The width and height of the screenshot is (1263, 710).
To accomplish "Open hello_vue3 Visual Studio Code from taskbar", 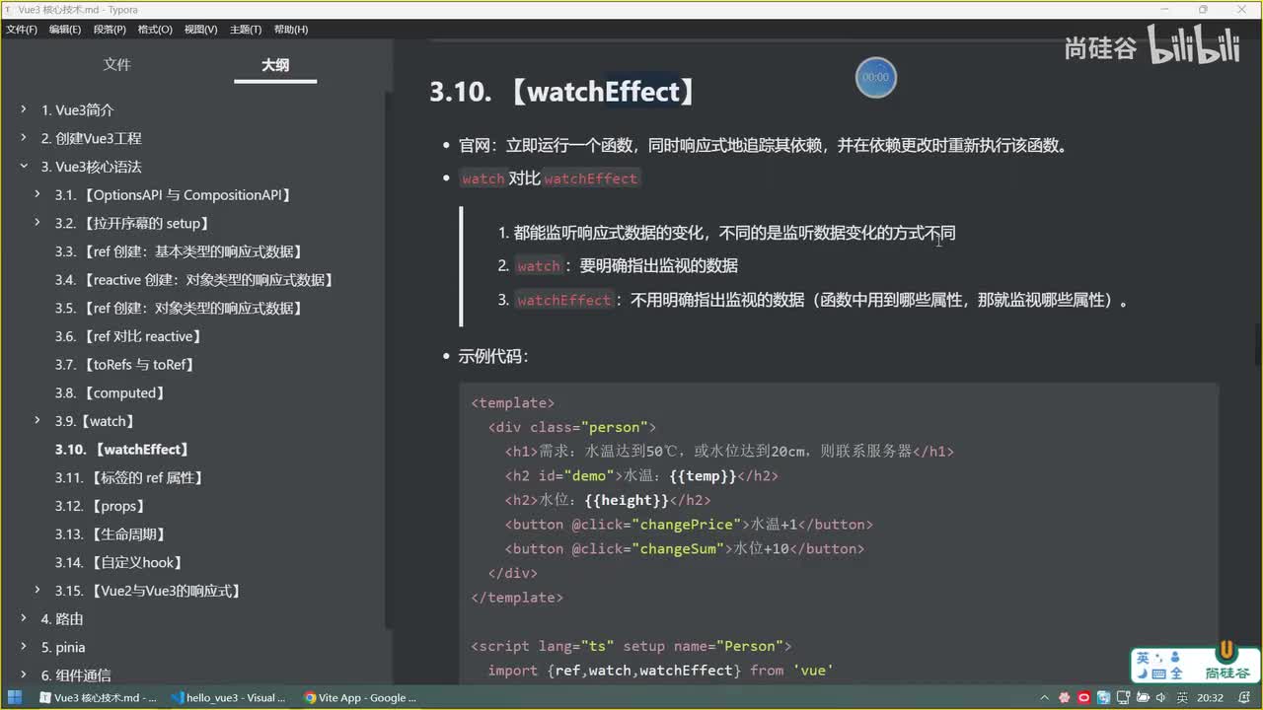I will click(227, 697).
